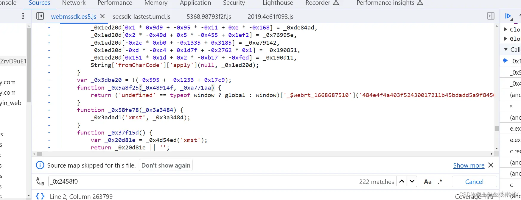Click the navigator pane vertical scrollbar
Image resolution: width=521 pixels, height=200 pixels.
coord(29,65)
